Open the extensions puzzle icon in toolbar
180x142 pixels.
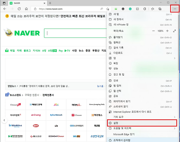[145, 9]
